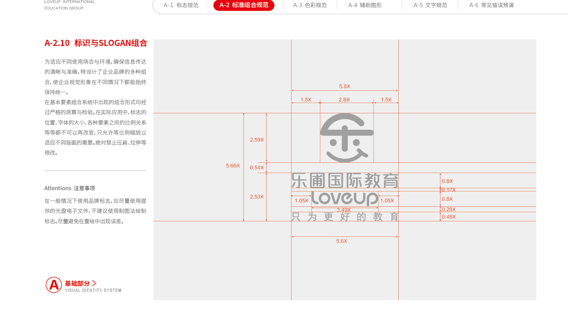Click the red circled A icon
The image size is (568, 319).
pos(54,285)
